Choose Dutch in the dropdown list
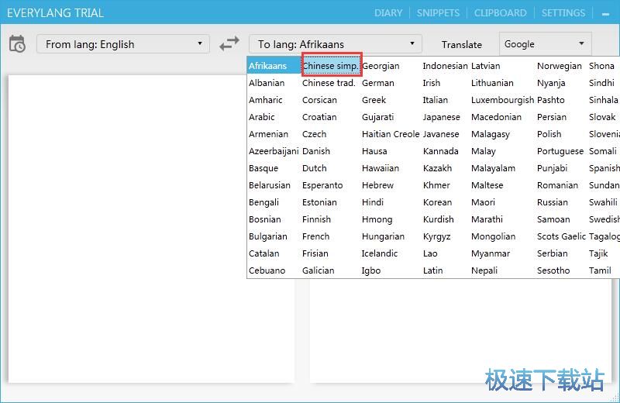Viewport: 620px width, 403px height. [315, 167]
